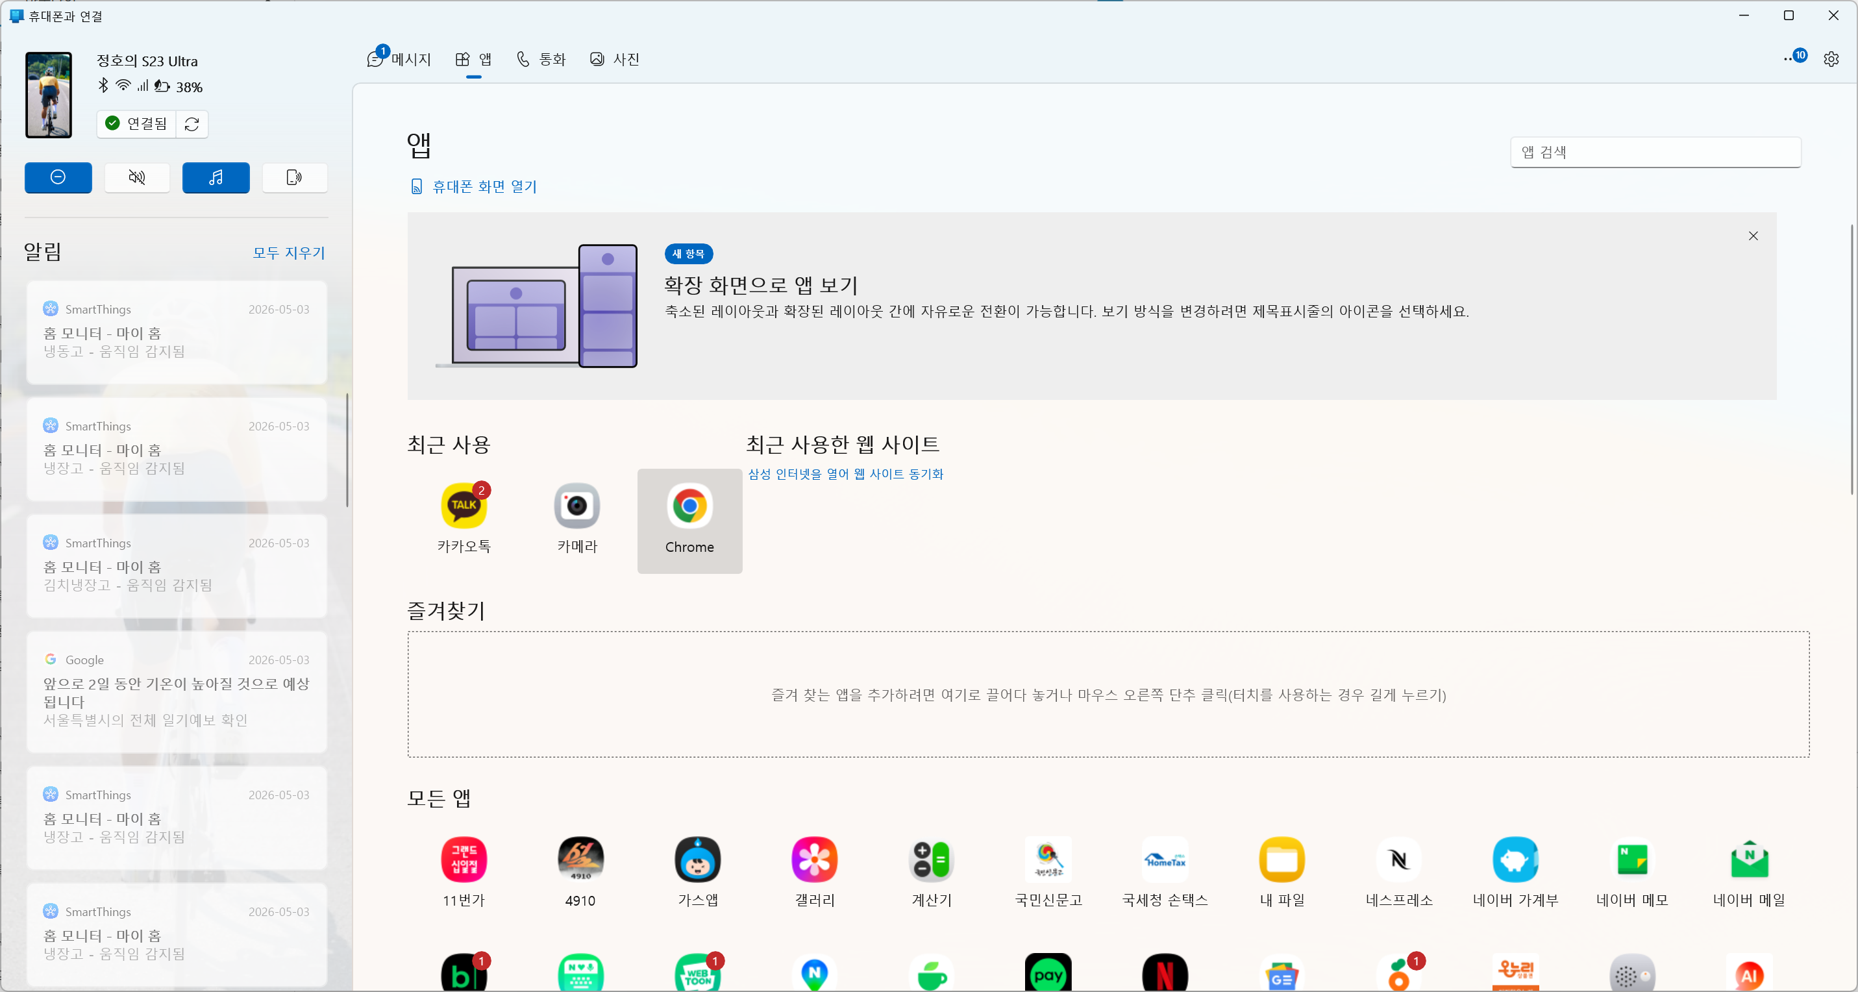Select the 앱 tab
Screen dimensions: 1858x992
(x=473, y=59)
